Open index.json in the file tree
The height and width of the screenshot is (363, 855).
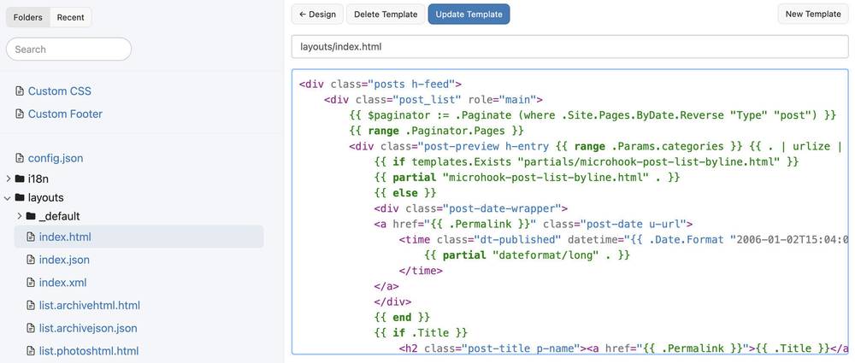coord(64,260)
